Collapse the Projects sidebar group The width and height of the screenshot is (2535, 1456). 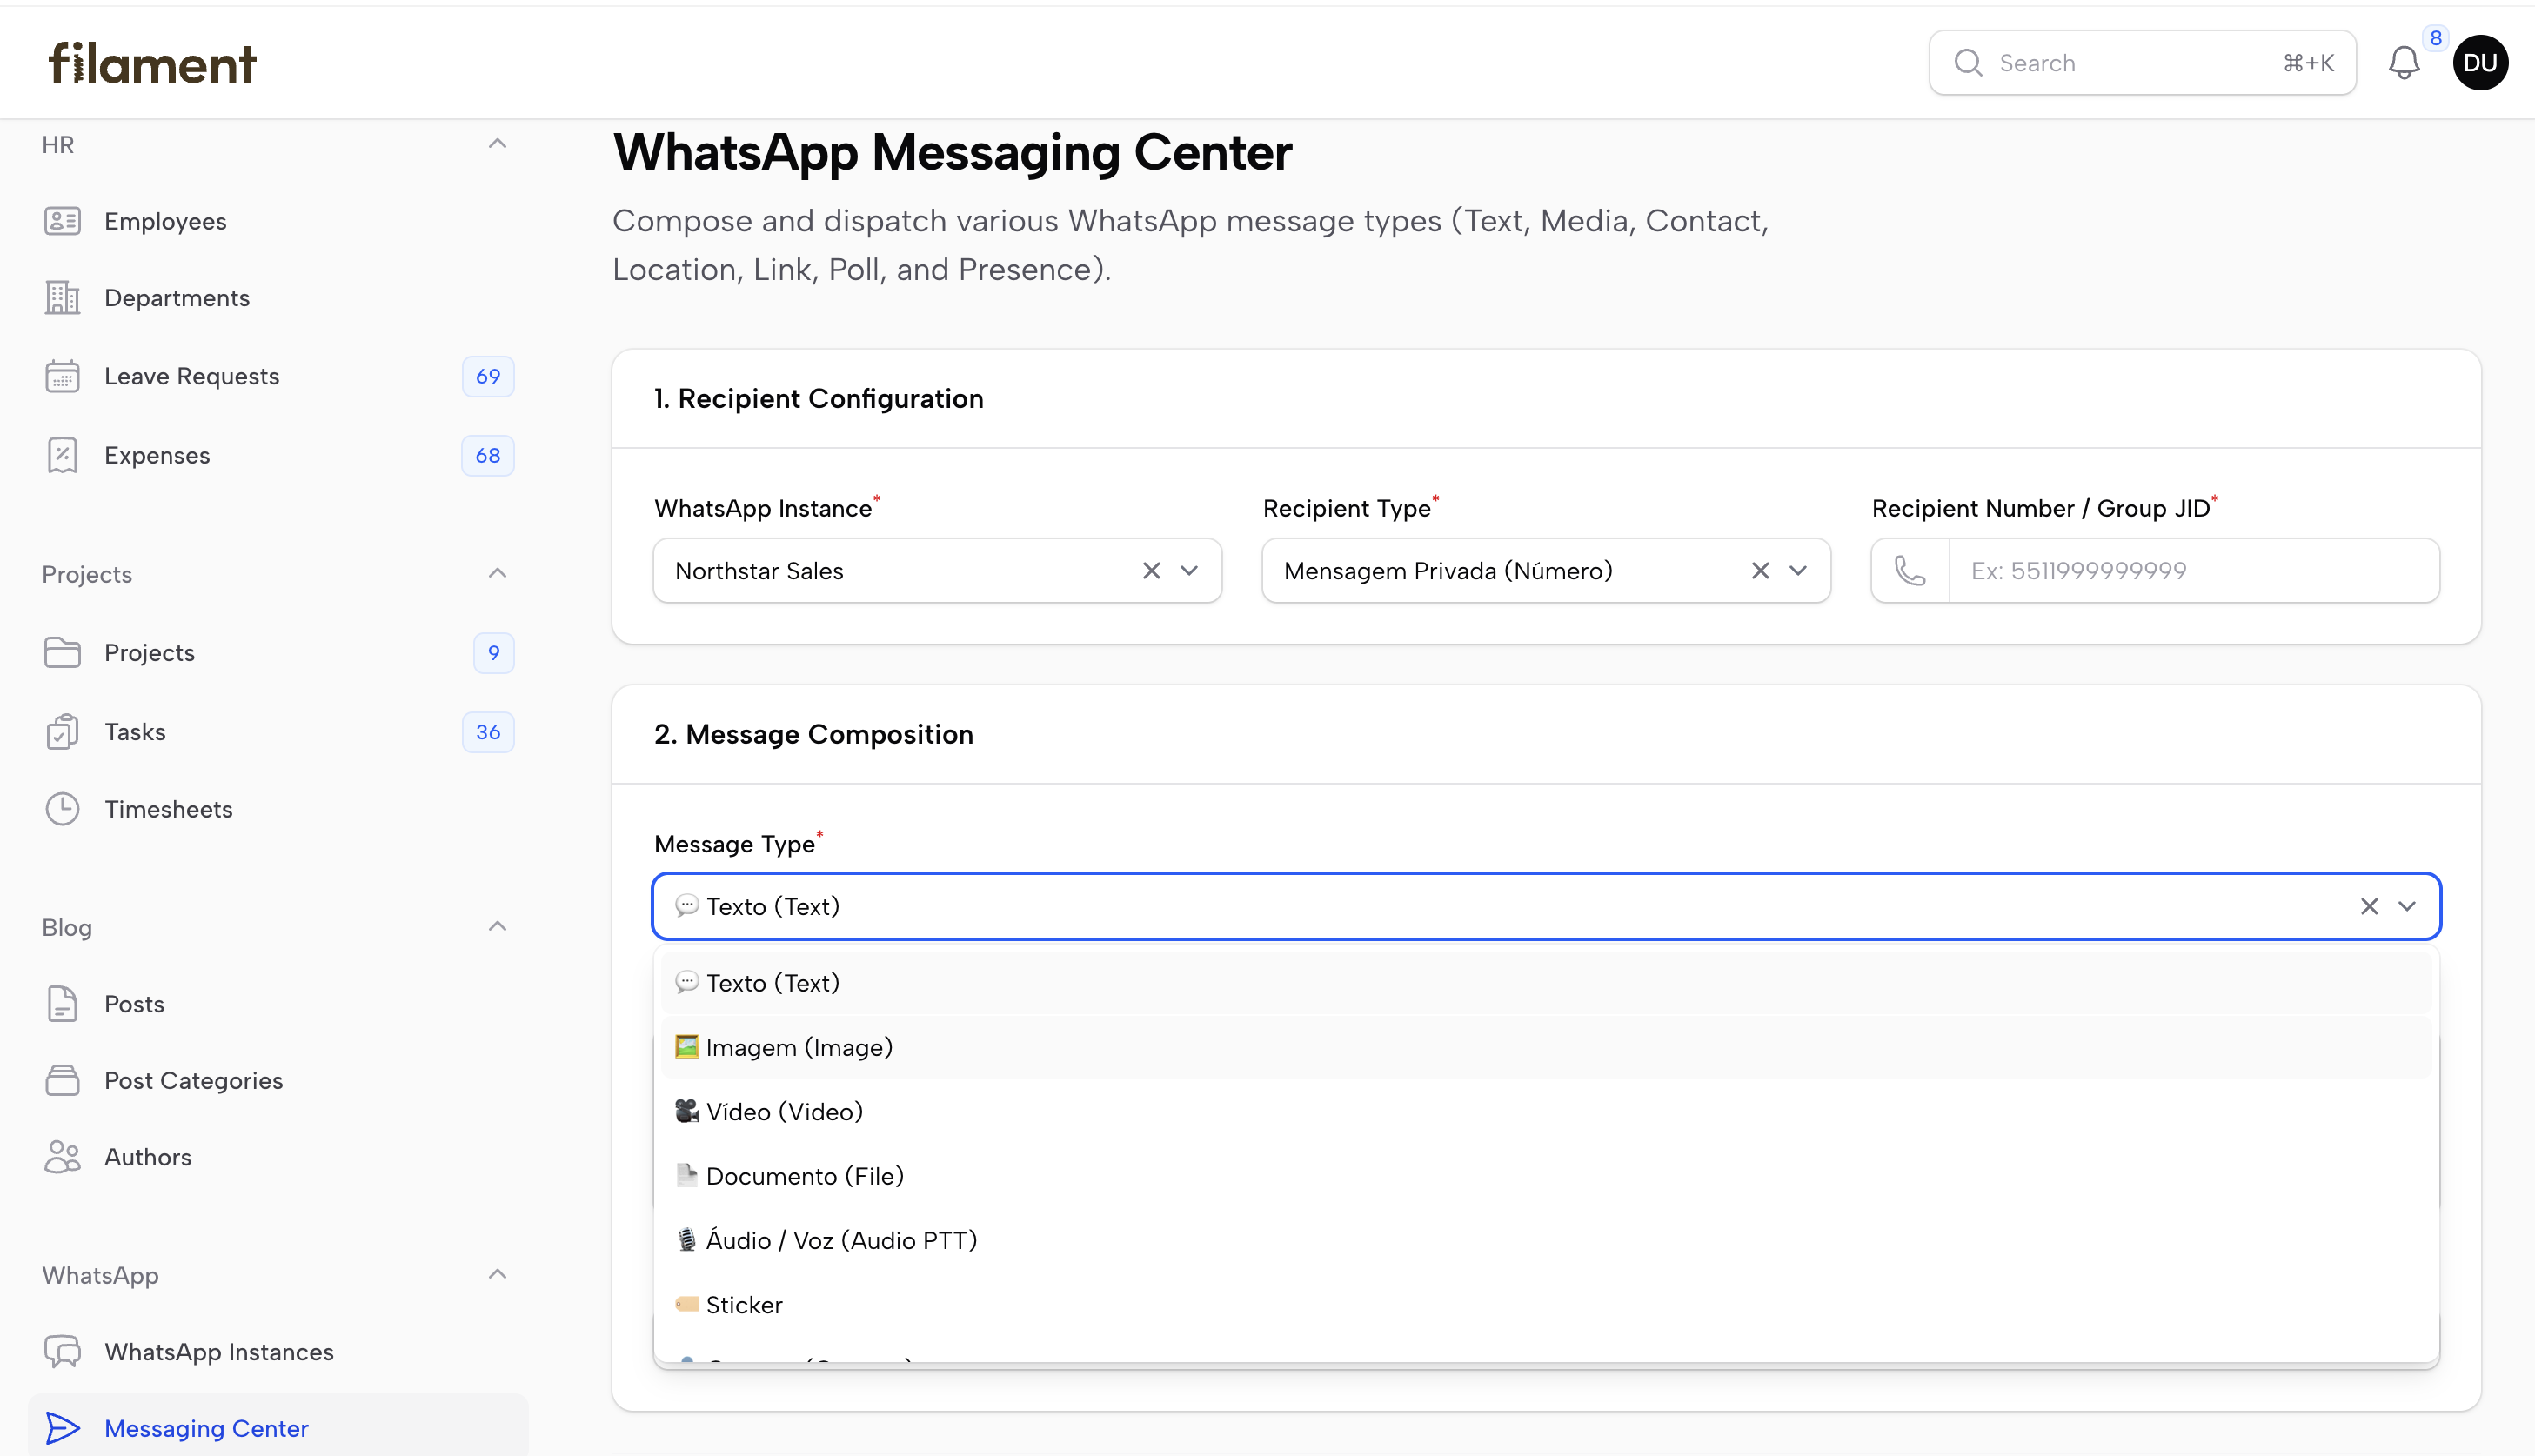click(x=497, y=573)
